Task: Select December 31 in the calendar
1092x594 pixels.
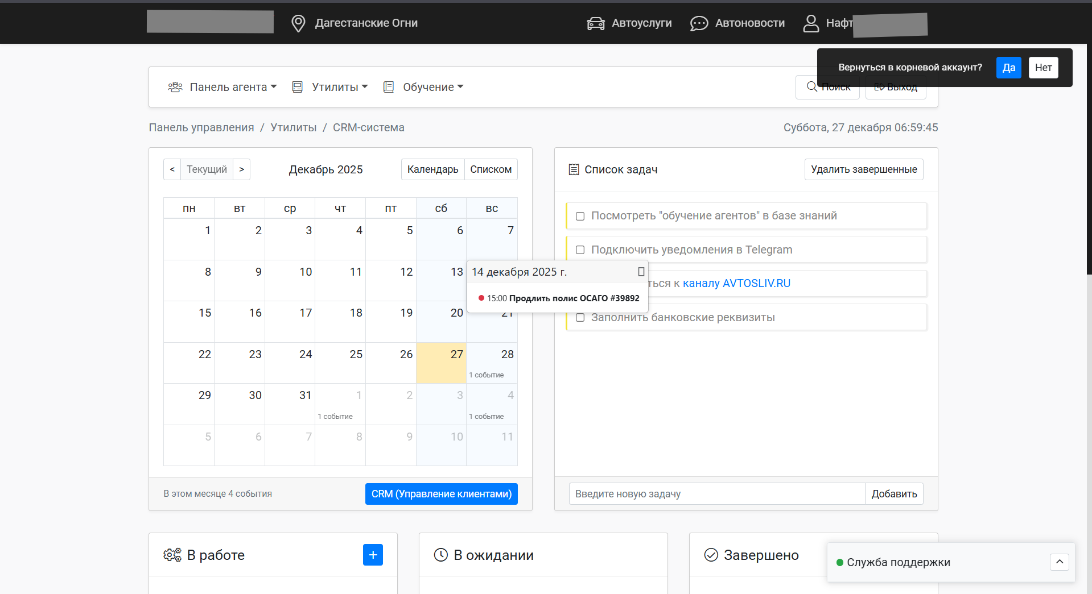Action: pyautogui.click(x=290, y=404)
